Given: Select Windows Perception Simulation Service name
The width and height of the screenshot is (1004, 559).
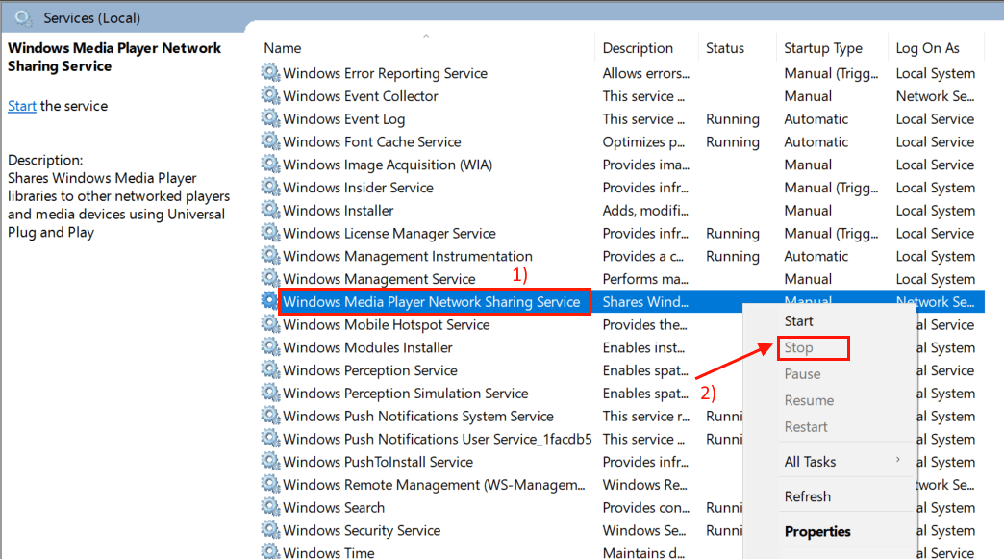Looking at the screenshot, I should pyautogui.click(x=405, y=394).
